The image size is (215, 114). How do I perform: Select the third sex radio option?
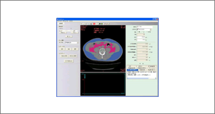(147, 32)
